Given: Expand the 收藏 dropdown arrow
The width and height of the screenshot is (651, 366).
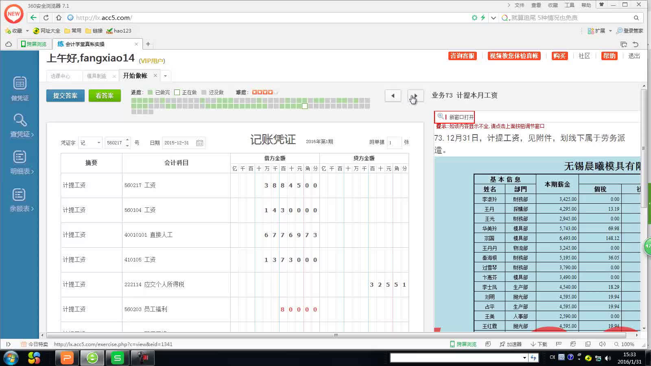Looking at the screenshot, I should (27, 31).
